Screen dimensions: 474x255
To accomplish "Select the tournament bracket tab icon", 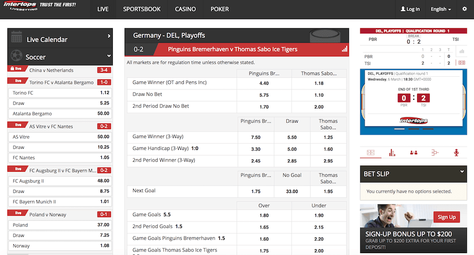I will coord(435,153).
